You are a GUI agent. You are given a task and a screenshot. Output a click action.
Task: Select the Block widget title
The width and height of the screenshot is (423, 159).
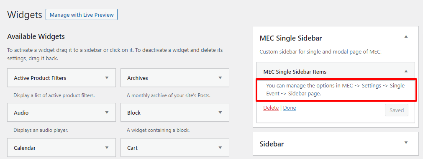pyautogui.click(x=134, y=113)
